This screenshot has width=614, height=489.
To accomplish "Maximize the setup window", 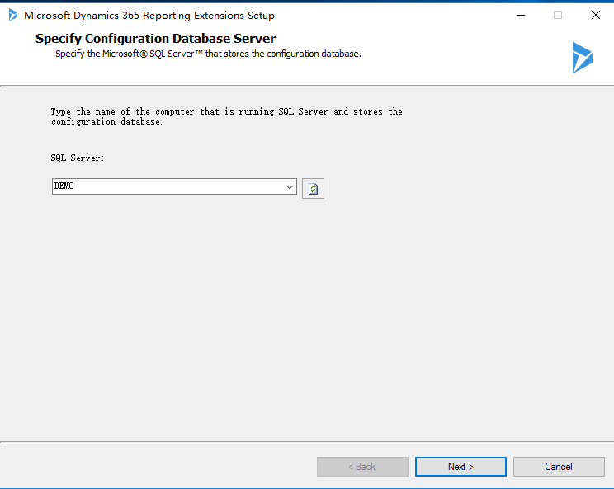I will pos(558,16).
